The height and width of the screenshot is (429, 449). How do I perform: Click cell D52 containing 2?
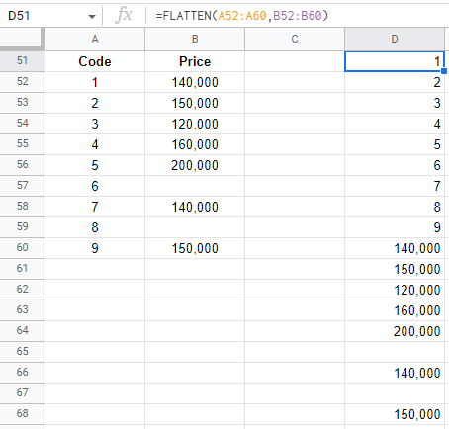point(395,82)
